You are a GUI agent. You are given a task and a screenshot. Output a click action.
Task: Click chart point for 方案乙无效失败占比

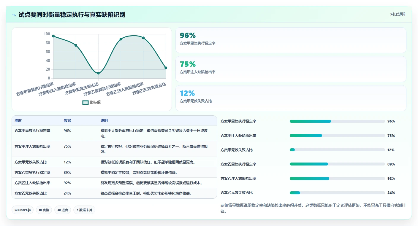tap(166, 68)
